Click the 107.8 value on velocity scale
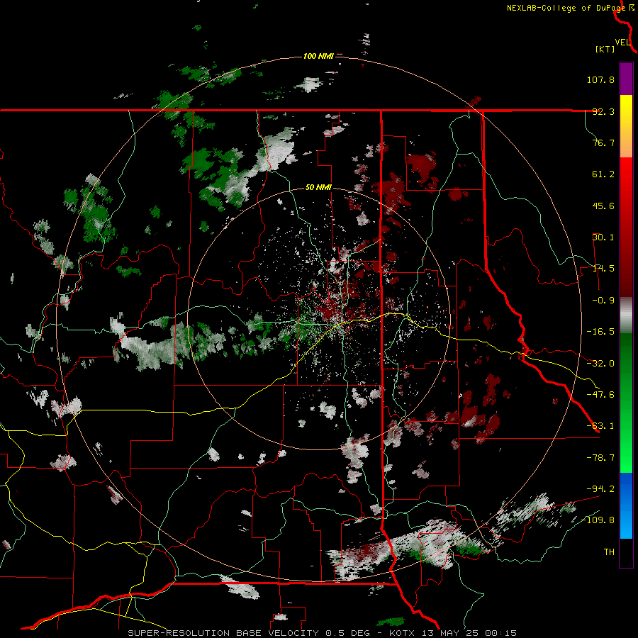This screenshot has height=638, width=638. pyautogui.click(x=600, y=79)
